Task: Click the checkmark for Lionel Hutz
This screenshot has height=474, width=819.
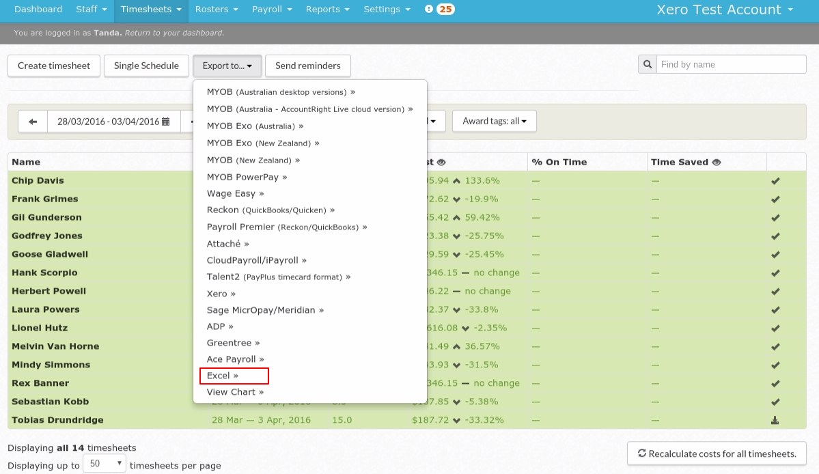Action: pos(775,328)
